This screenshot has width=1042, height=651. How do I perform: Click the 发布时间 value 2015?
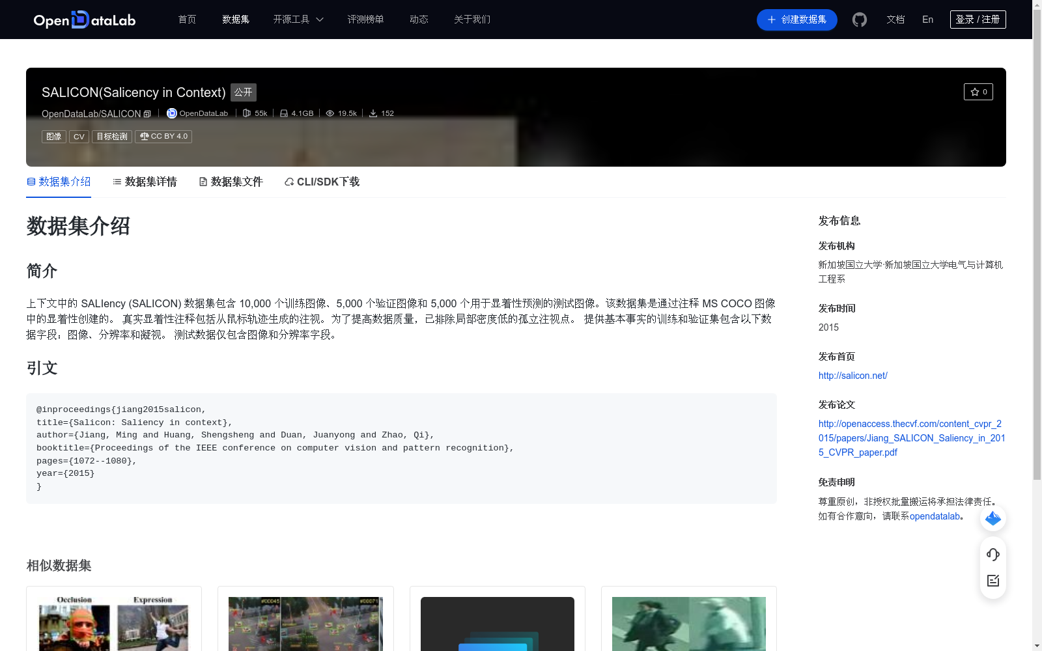pyautogui.click(x=828, y=327)
